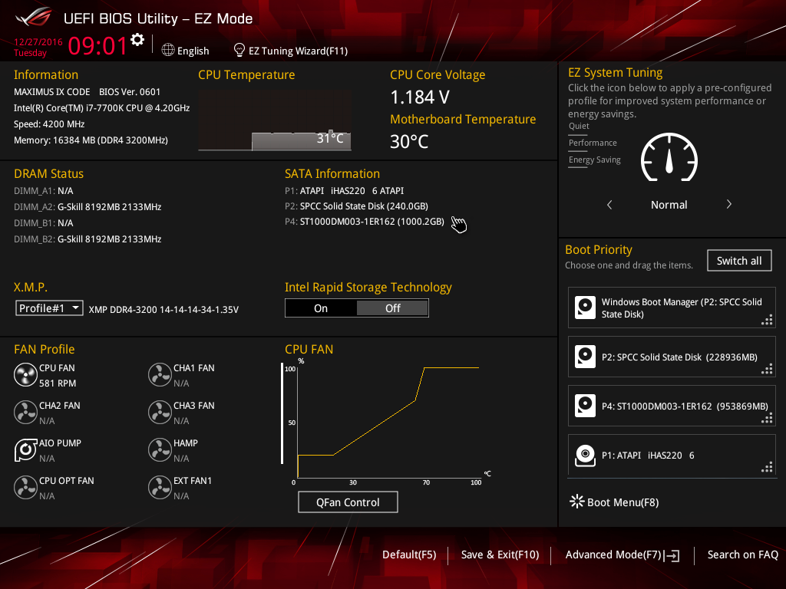This screenshot has width=786, height=589.
Task: Click the date 12/27/2016
Action: tap(38, 42)
